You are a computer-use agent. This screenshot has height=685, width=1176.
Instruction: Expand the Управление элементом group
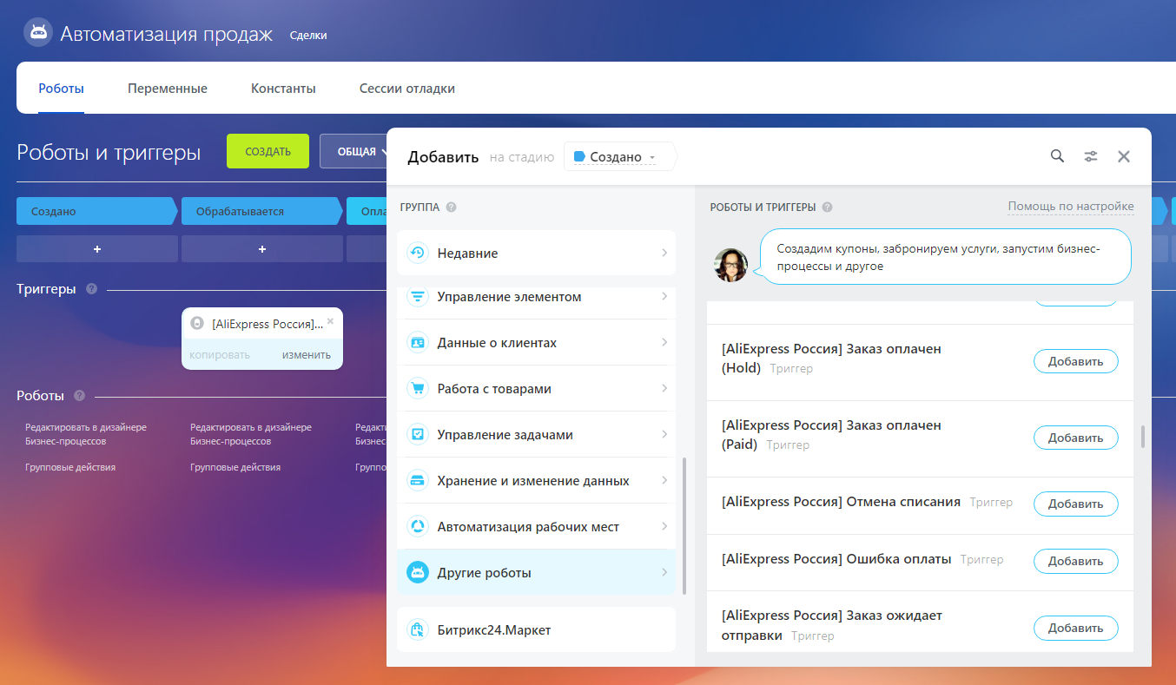[664, 297]
